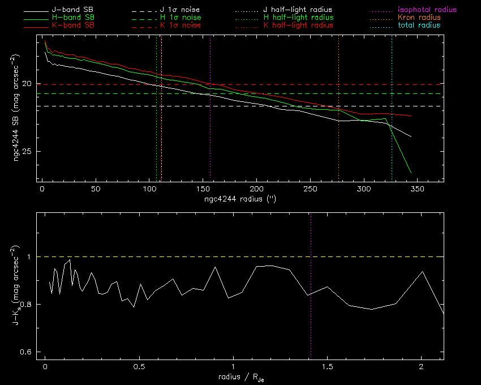
Task: Select the J half-light radius legend label
Action: [x=298, y=10]
